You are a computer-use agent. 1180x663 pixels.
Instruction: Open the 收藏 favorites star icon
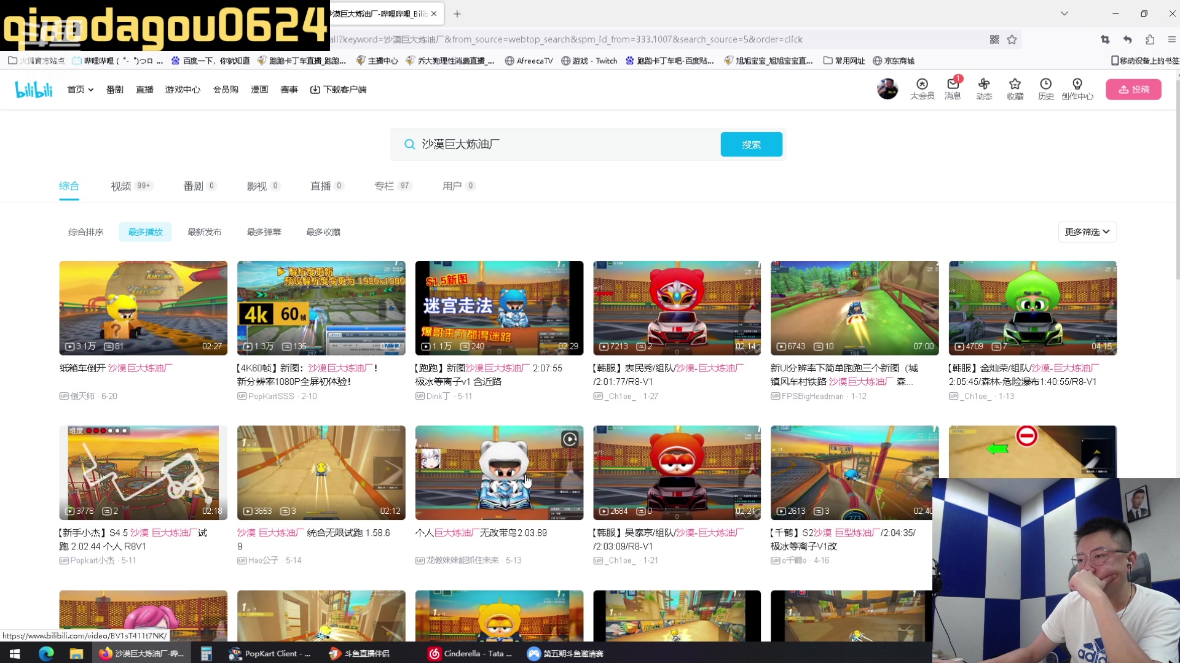(x=1015, y=89)
